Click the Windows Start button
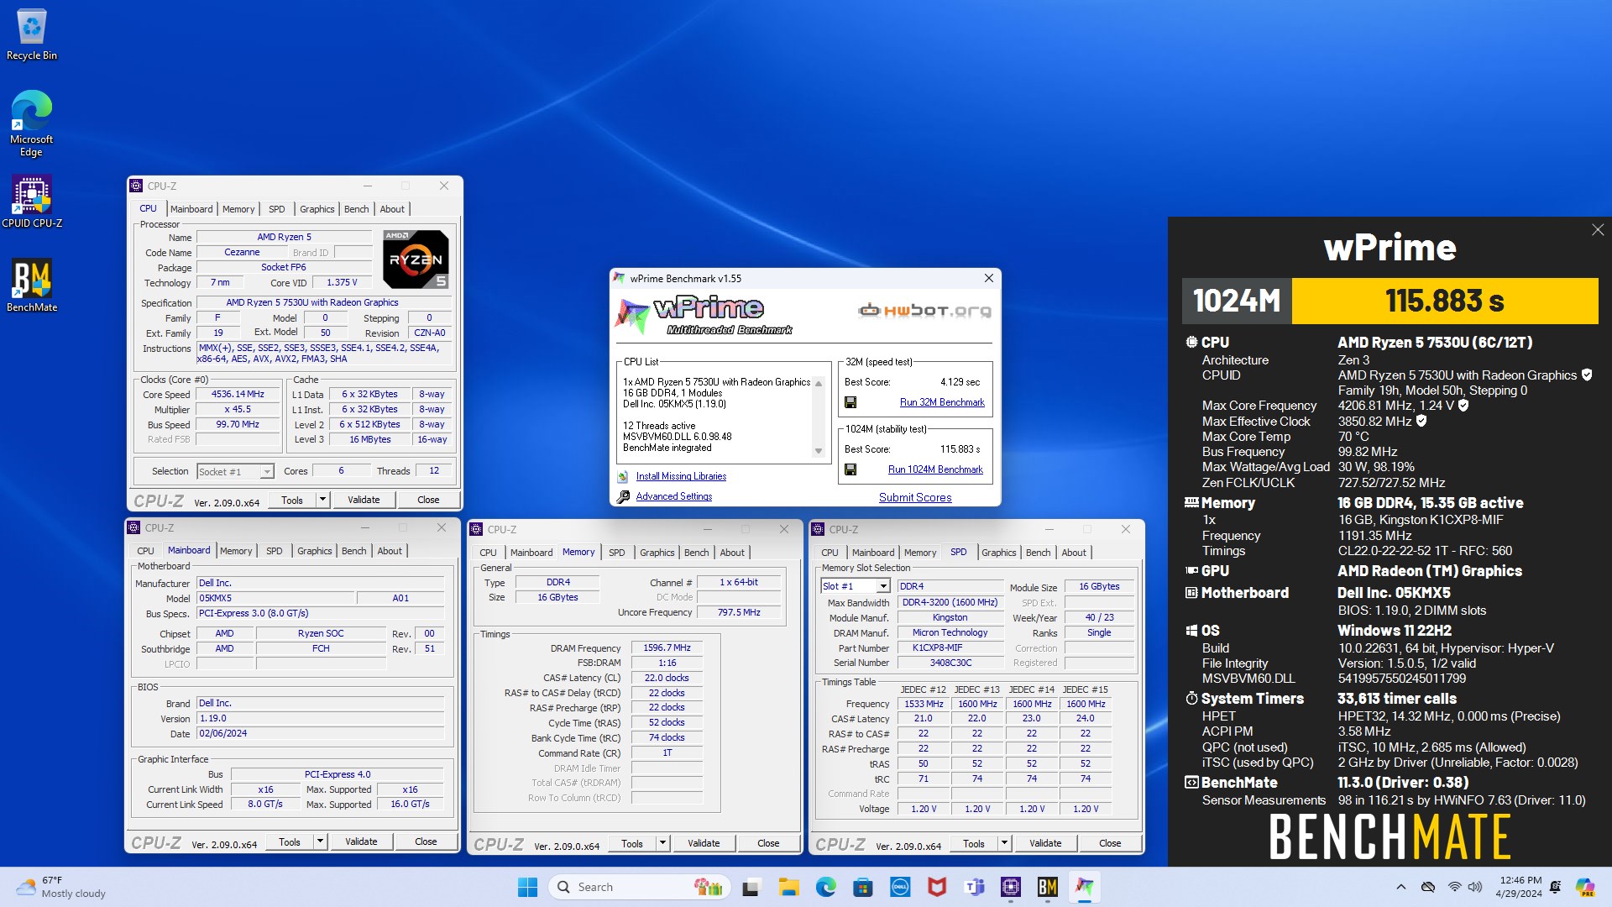The image size is (1612, 907). pos(527,887)
